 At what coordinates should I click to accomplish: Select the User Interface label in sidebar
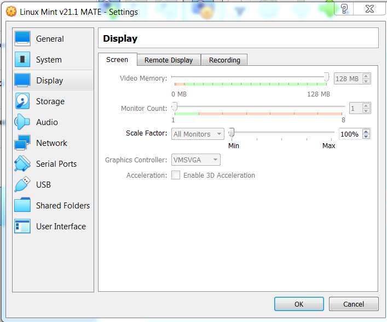pos(61,227)
